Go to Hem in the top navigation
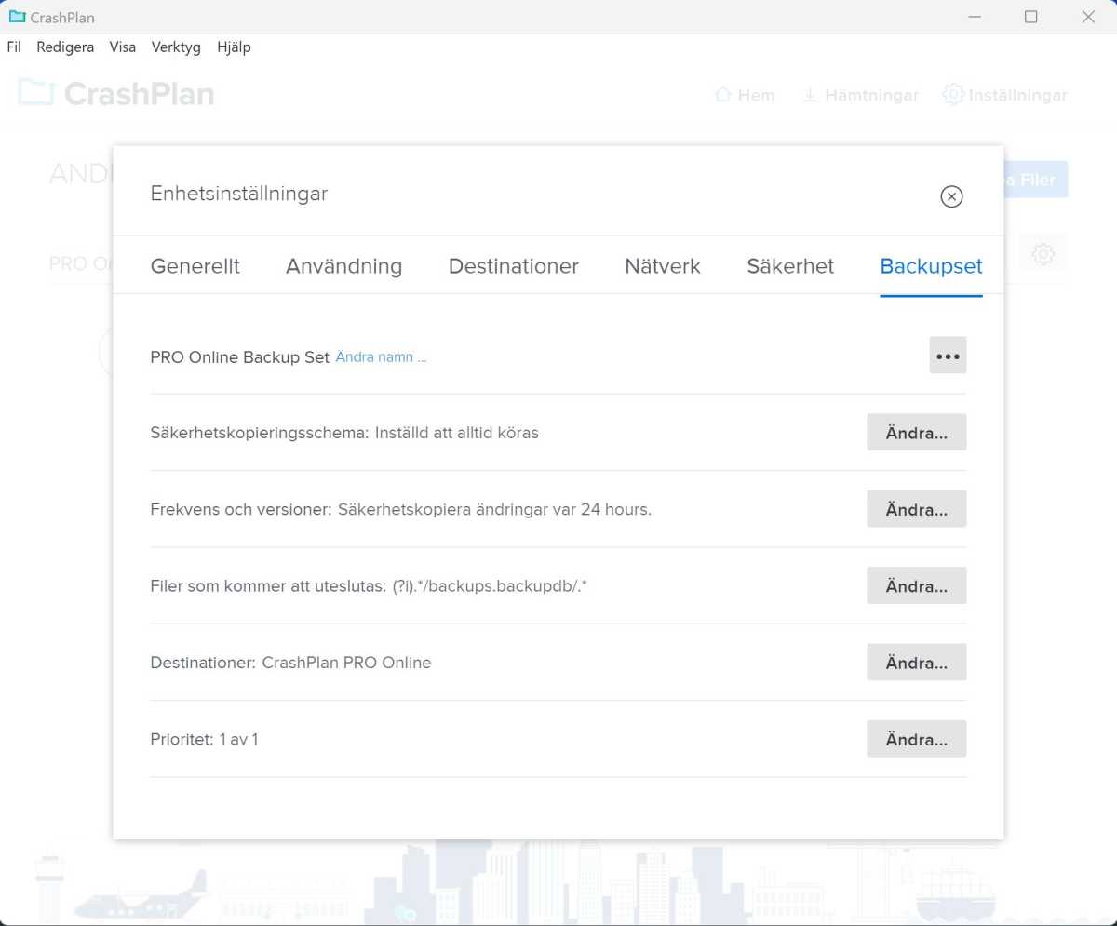This screenshot has height=926, width=1117. point(745,95)
